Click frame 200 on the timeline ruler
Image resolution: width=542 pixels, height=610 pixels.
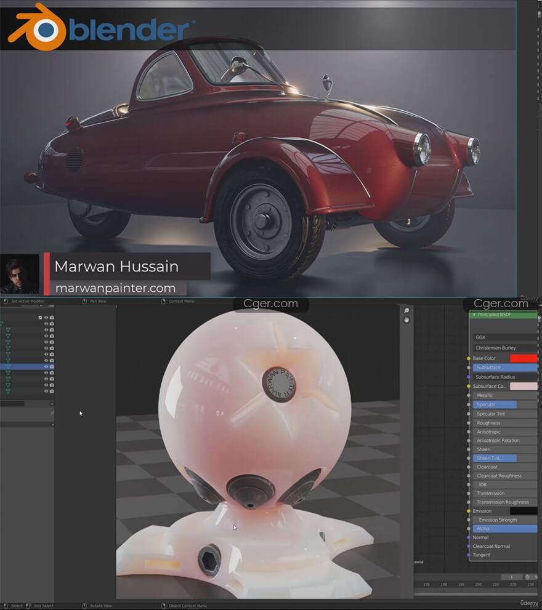click(x=478, y=584)
